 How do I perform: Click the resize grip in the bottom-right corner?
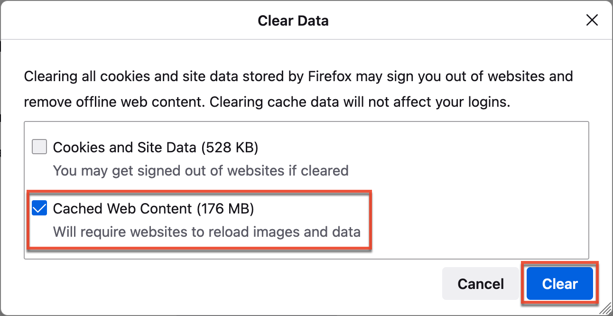click(x=605, y=309)
